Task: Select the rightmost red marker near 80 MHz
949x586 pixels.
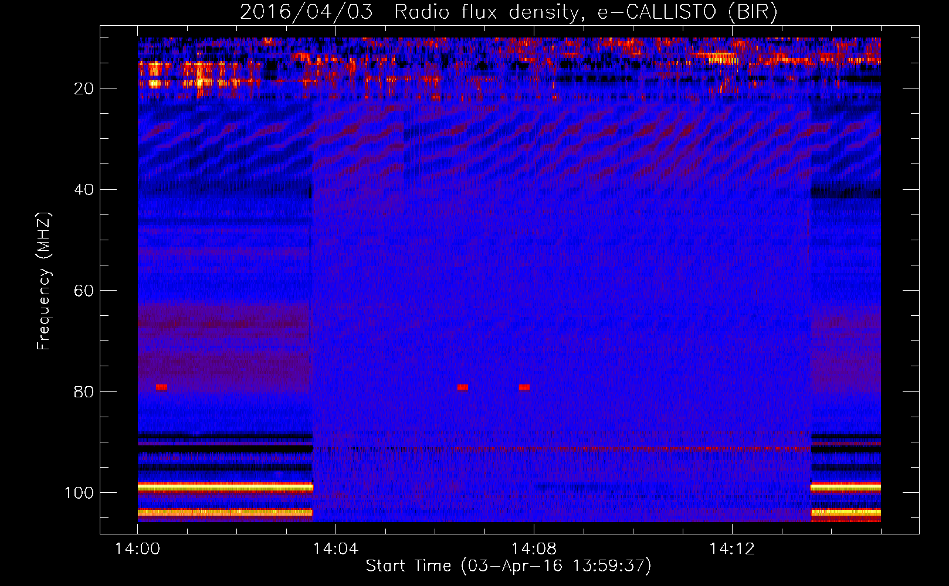Action: (x=524, y=387)
